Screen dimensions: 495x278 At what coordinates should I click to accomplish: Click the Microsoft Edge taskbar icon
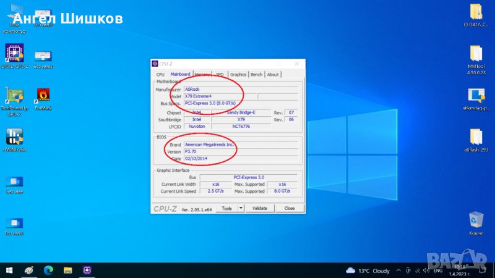pyautogui.click(x=48, y=271)
